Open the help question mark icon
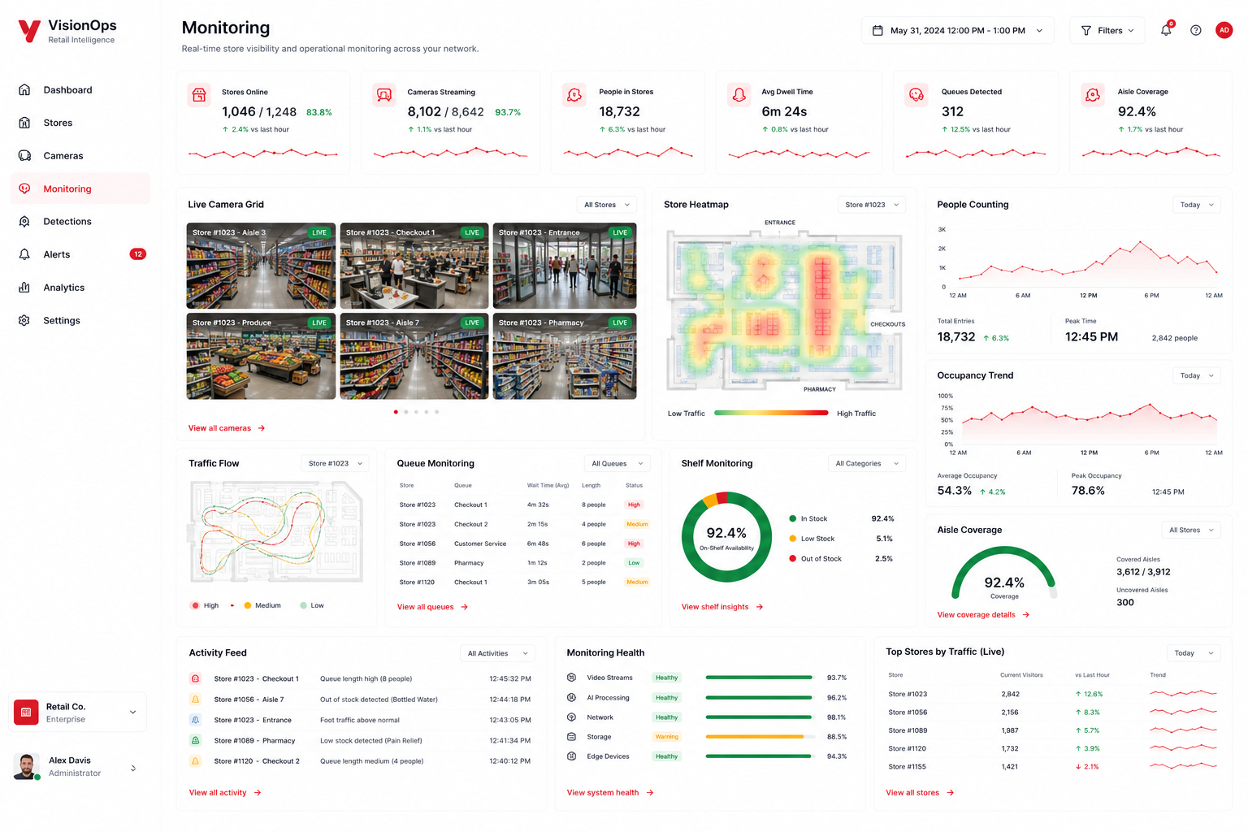Screen dimensions: 1248x832 click(x=1195, y=30)
